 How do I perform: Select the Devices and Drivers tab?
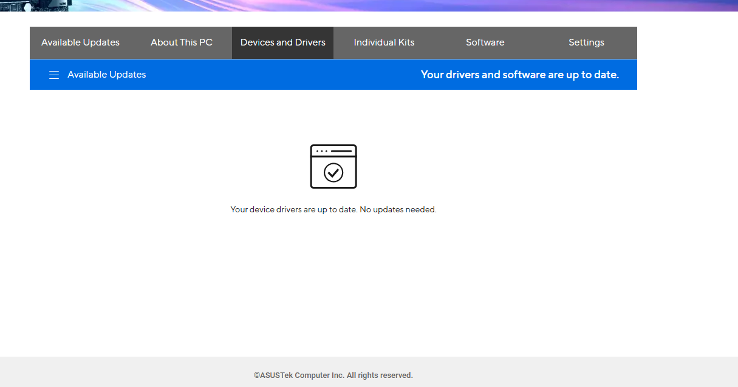pos(283,42)
